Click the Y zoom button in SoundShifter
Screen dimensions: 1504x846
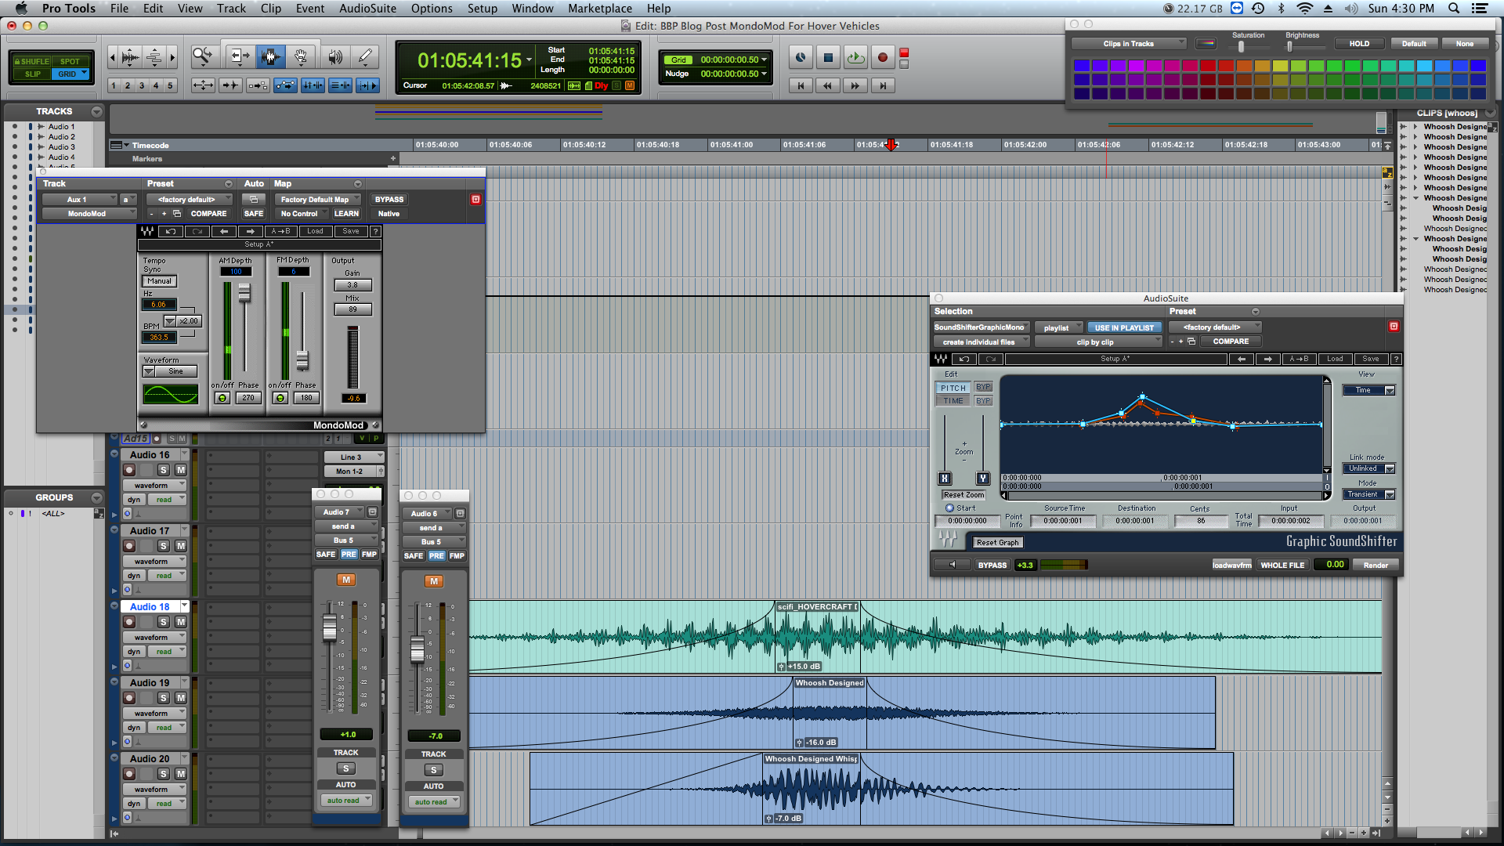point(982,478)
